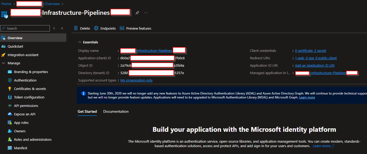The image size is (367, 154).
Task: Click the Endpoints globe icon
Action: click(96, 28)
